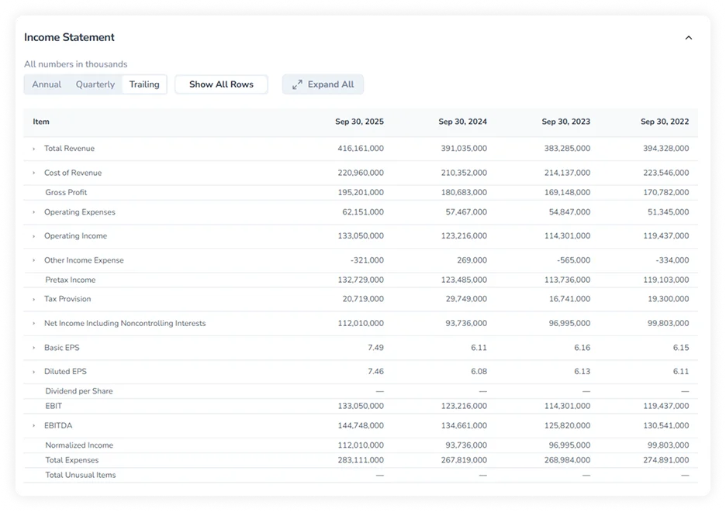Click Total Revenue value 416,161,000
Viewport: 726px width, 512px height.
coord(360,149)
